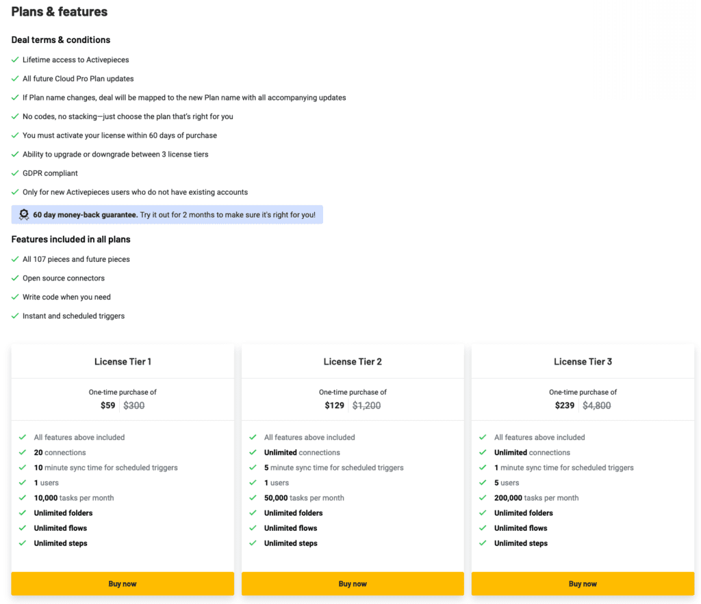Click the Deal terms & conditions heading
Screen dimensions: 701x604
pyautogui.click(x=61, y=40)
